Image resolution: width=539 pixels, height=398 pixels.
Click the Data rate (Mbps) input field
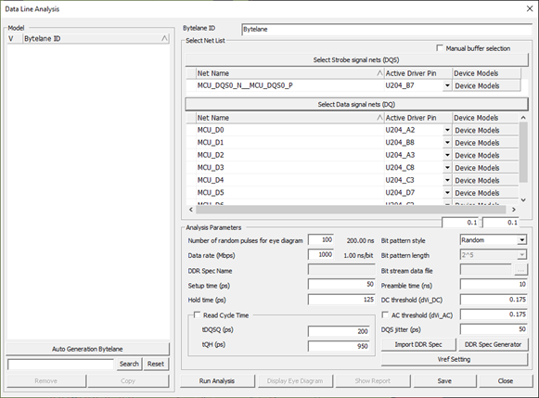coord(321,255)
